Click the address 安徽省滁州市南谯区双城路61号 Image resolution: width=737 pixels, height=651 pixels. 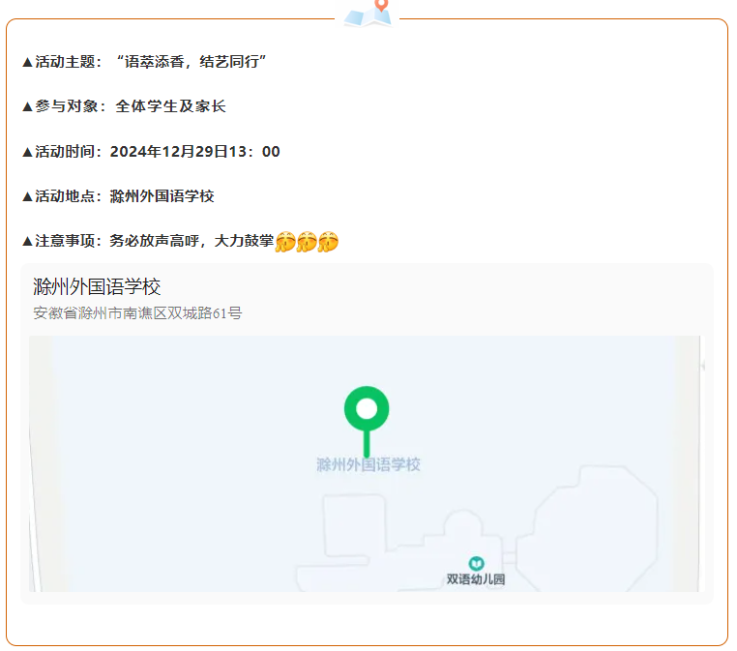(x=137, y=313)
